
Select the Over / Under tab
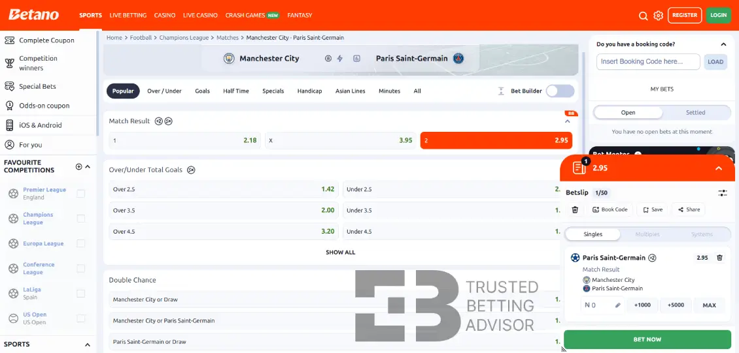[x=165, y=91]
